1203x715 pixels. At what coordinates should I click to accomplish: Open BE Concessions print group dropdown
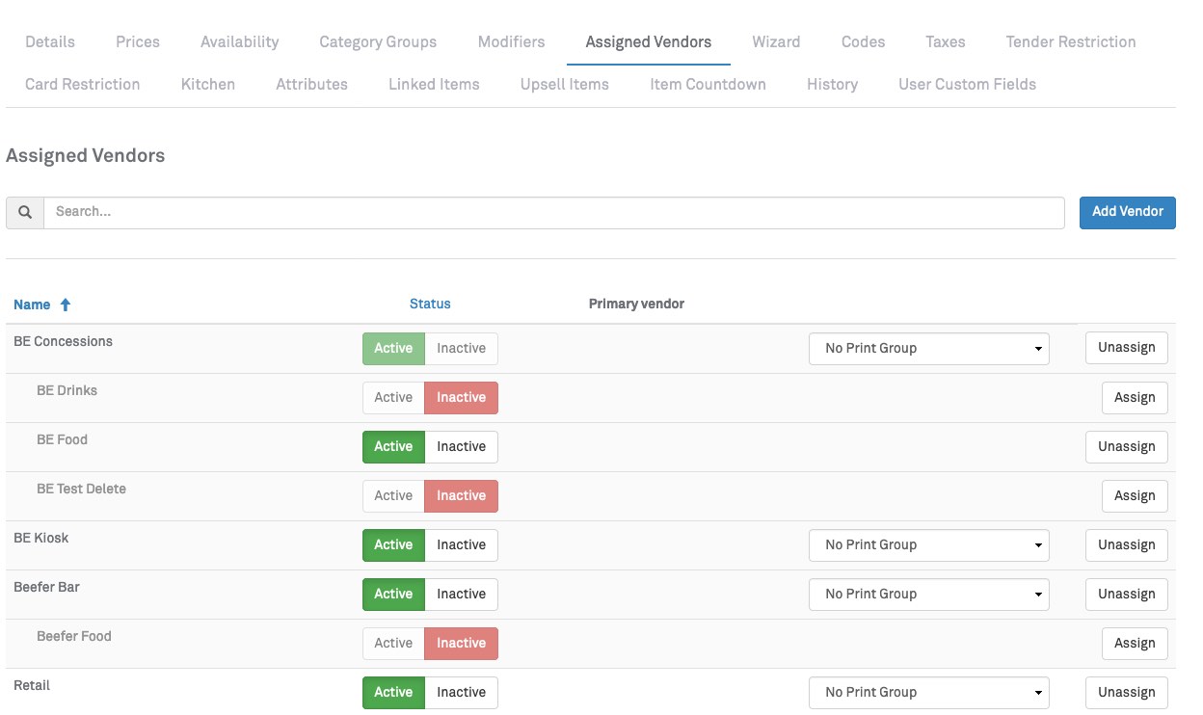coord(928,349)
